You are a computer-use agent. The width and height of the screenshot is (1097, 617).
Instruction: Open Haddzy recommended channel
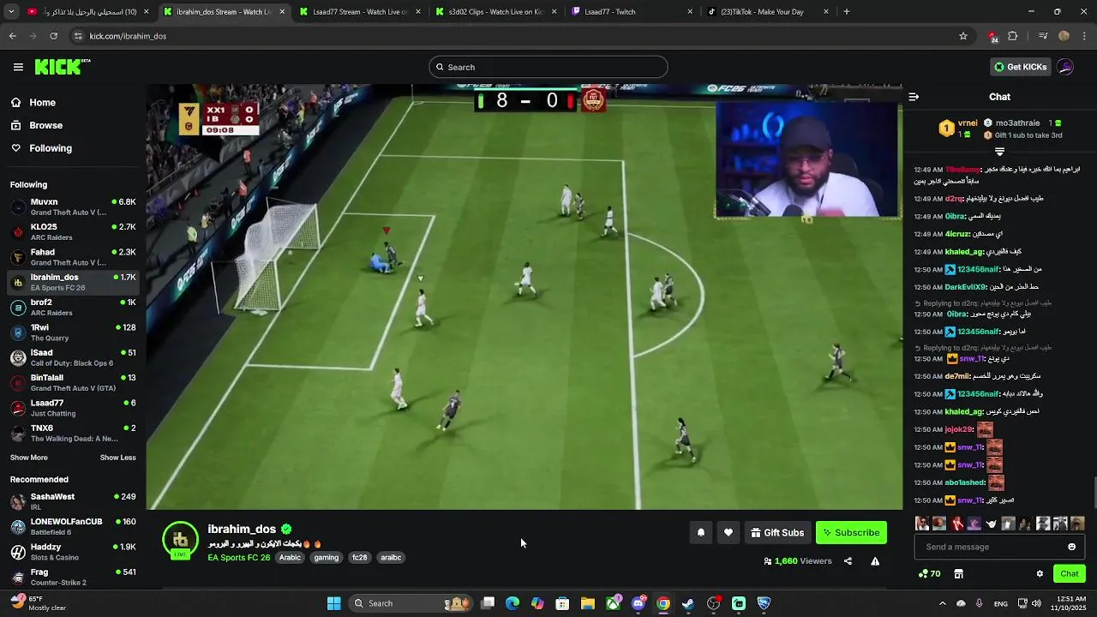coord(73,552)
